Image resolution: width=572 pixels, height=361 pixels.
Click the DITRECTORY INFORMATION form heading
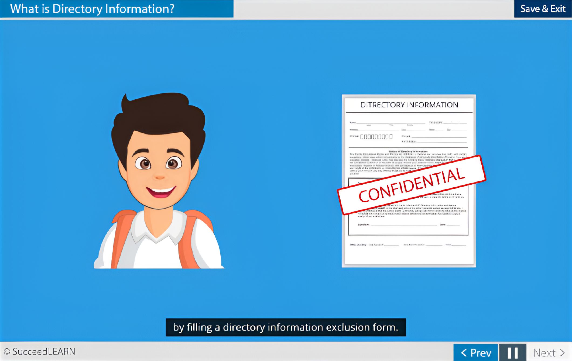(x=409, y=105)
